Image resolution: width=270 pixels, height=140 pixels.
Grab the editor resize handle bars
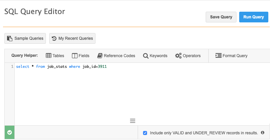point(132,121)
